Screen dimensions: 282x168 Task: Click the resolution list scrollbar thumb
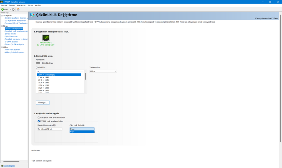tap(86, 76)
